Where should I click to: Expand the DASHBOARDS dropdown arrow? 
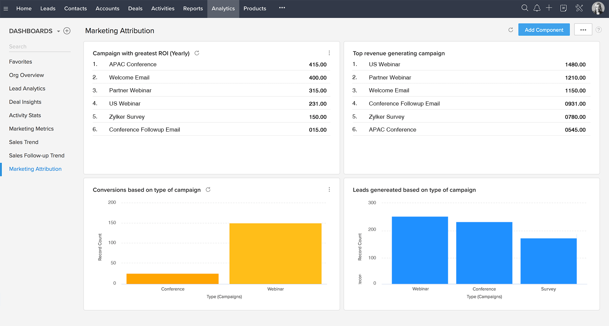click(x=59, y=31)
